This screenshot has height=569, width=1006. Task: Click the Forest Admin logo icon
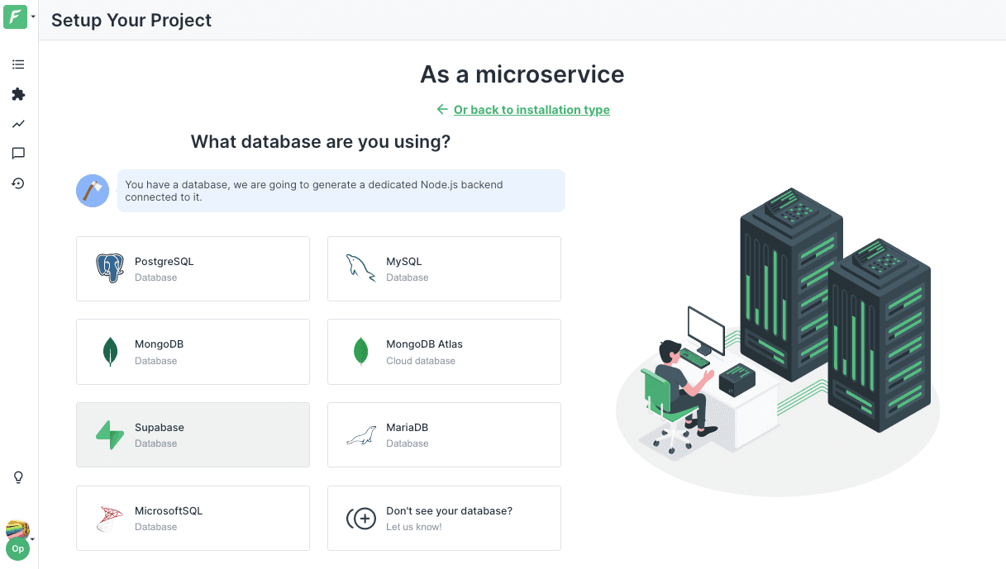click(16, 17)
